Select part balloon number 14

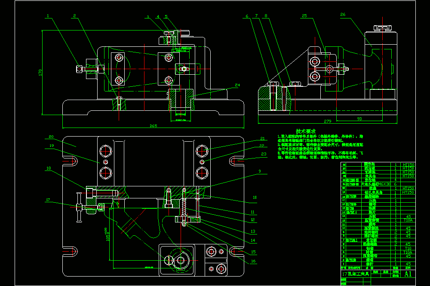[x=253, y=240]
